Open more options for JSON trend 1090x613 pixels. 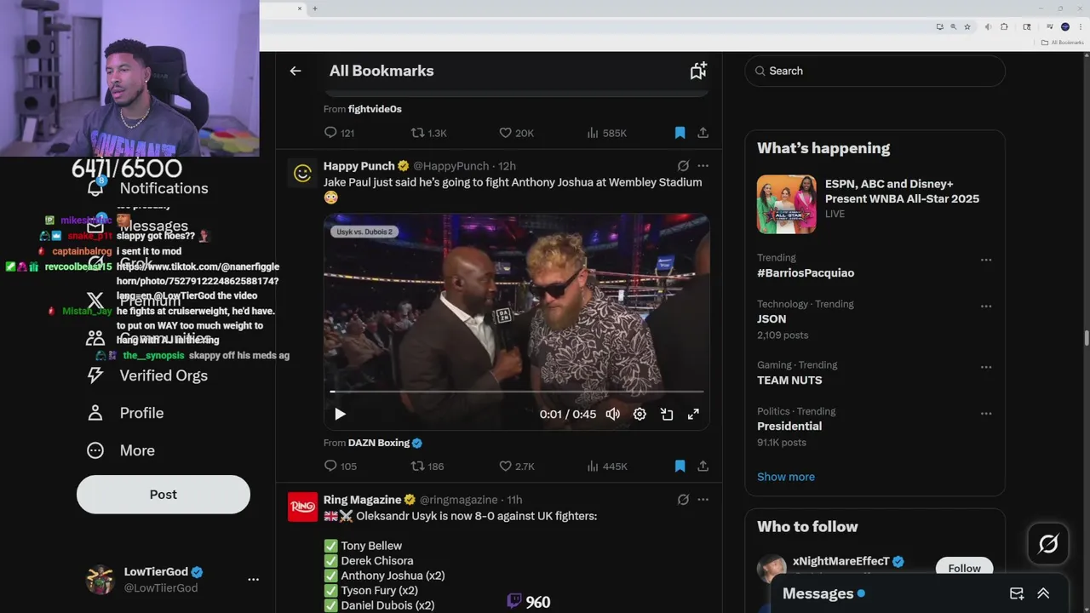point(986,306)
